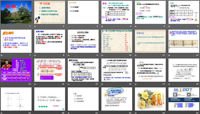The height and width of the screenshot is (114, 200).
Task: Select the 函数 title slide thumbnail
Action: 16,12
